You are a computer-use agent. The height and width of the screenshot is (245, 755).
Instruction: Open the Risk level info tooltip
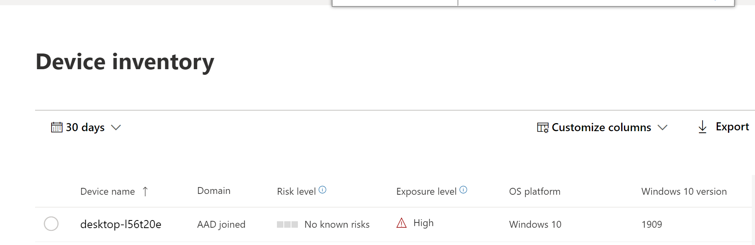[x=322, y=189]
